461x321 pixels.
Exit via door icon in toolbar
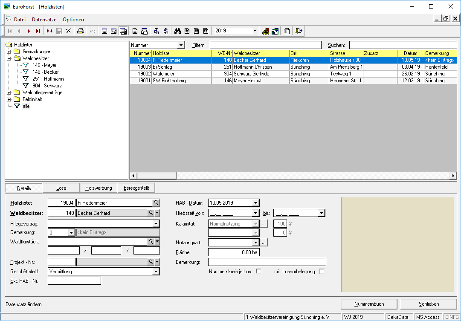point(299,31)
